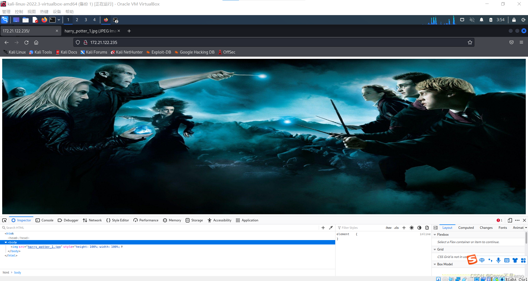The image size is (528, 281).
Task: Close the developer tools panel
Action: pos(524,220)
